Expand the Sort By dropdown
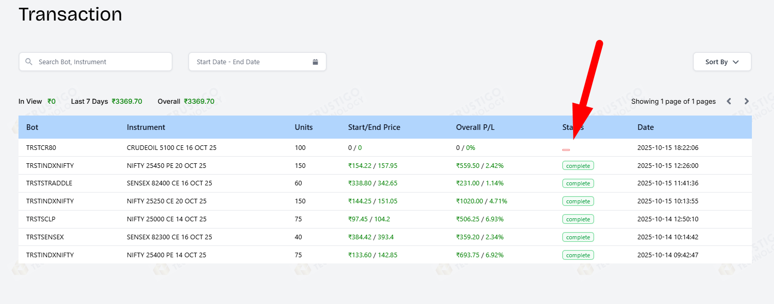The image size is (774, 304). (x=722, y=62)
